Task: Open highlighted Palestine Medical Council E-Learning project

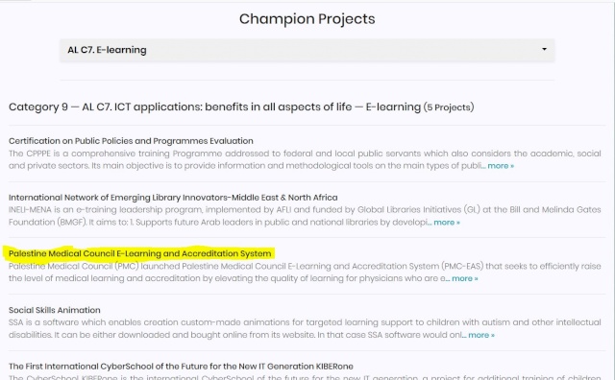Action: (x=139, y=254)
